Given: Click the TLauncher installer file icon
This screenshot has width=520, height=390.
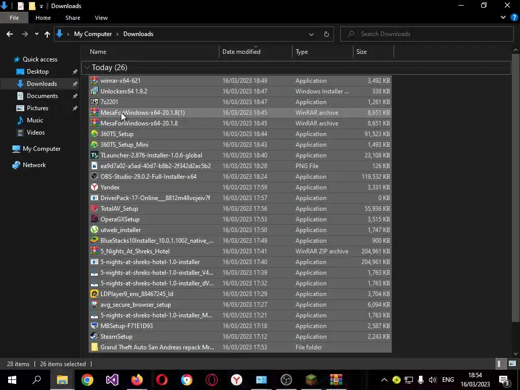Looking at the screenshot, I should coord(94,155).
